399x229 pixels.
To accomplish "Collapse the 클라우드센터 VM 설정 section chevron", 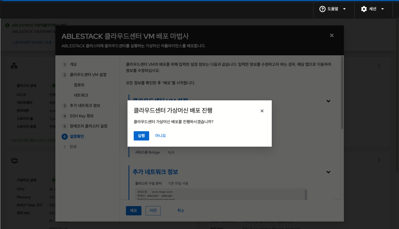I will (328, 101).
